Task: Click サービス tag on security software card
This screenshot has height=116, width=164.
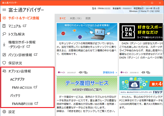Action: 62,72
